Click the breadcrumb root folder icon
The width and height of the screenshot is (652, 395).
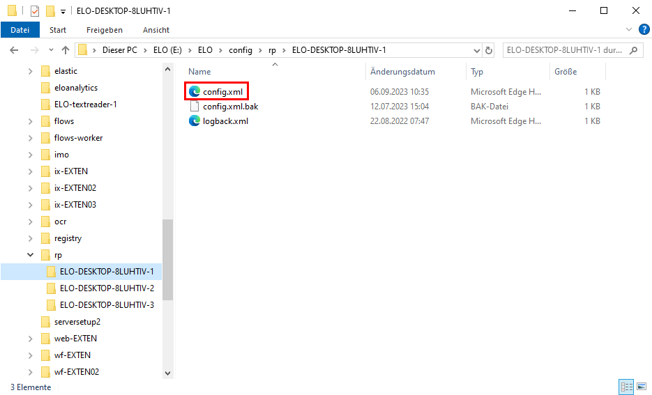point(83,50)
